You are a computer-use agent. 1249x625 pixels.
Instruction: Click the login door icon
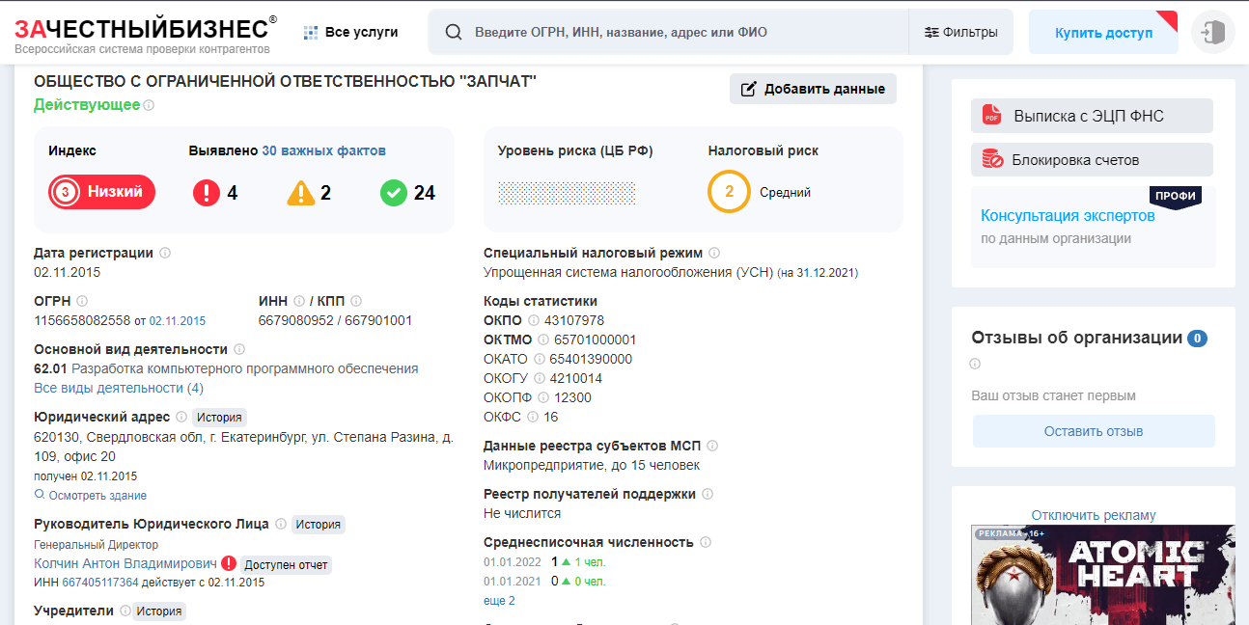tap(1213, 32)
